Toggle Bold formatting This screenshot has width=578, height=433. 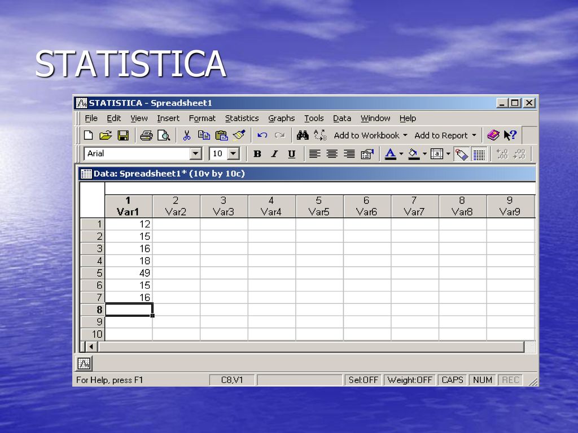(x=257, y=154)
